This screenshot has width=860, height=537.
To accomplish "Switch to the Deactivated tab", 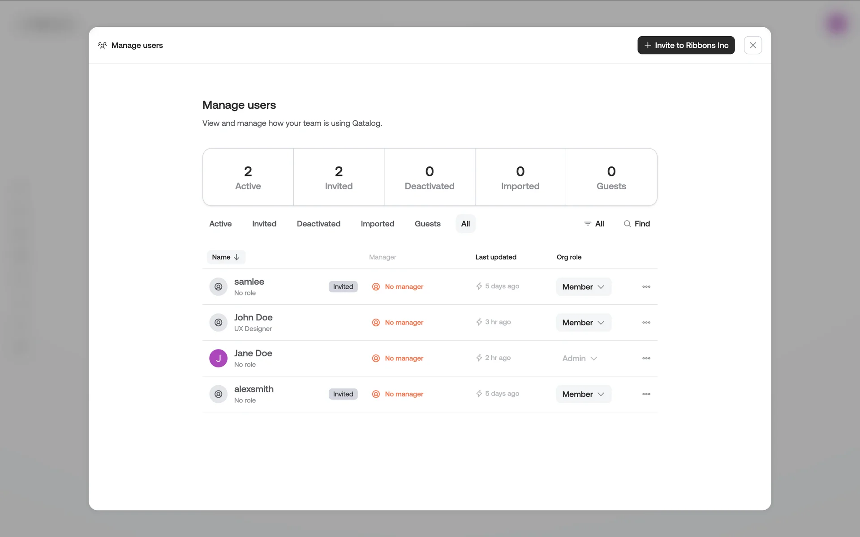I will tap(318, 224).
